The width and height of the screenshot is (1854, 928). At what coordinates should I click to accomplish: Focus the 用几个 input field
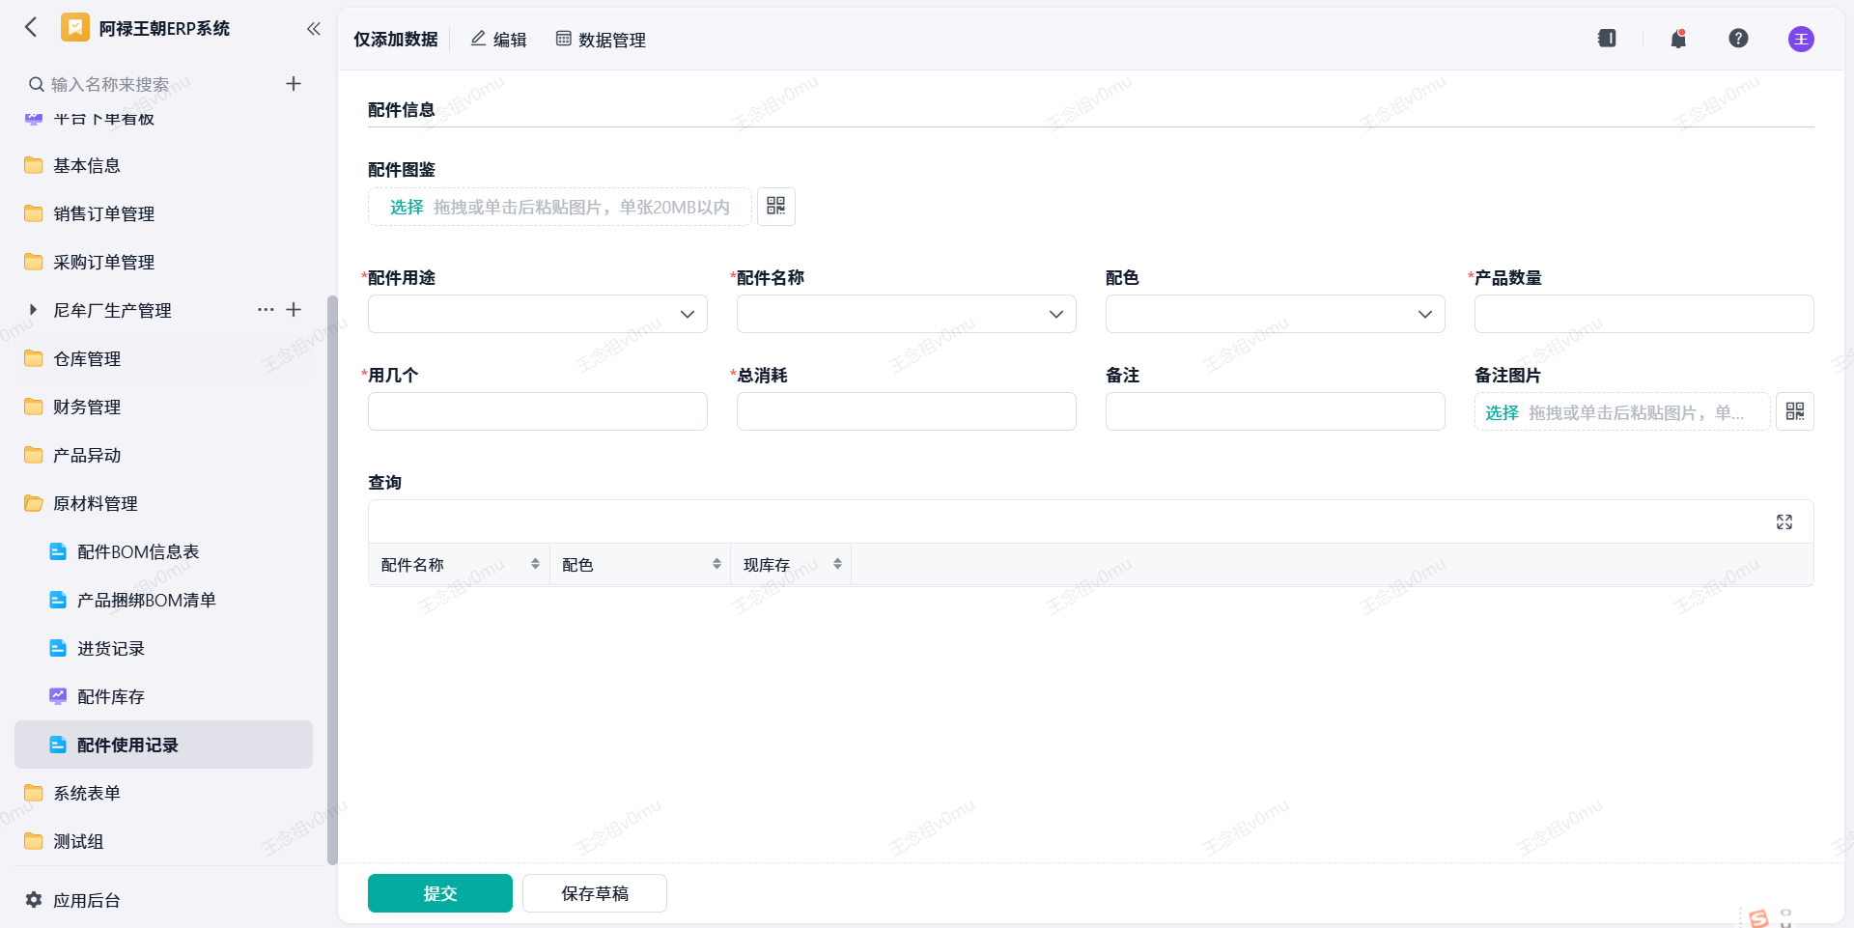point(538,411)
